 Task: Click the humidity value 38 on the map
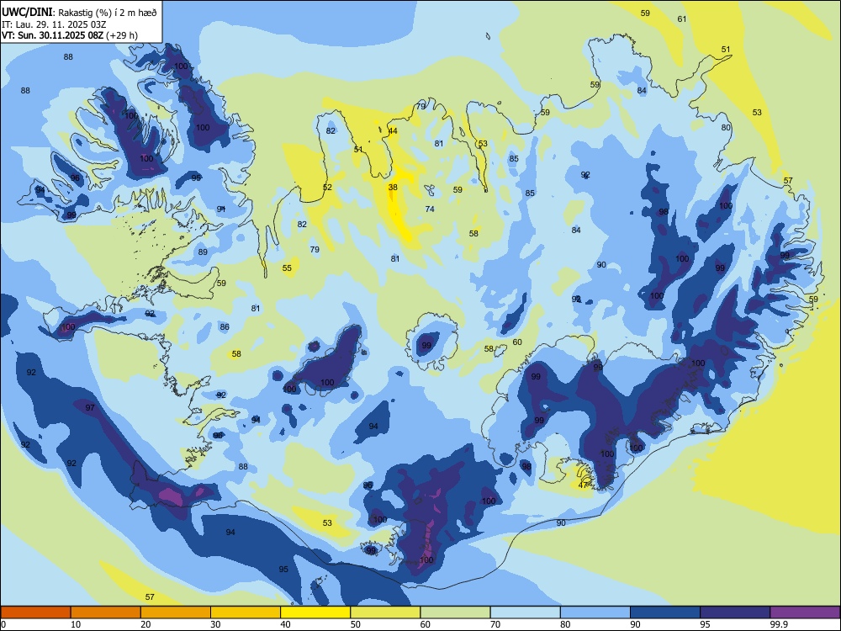point(393,188)
